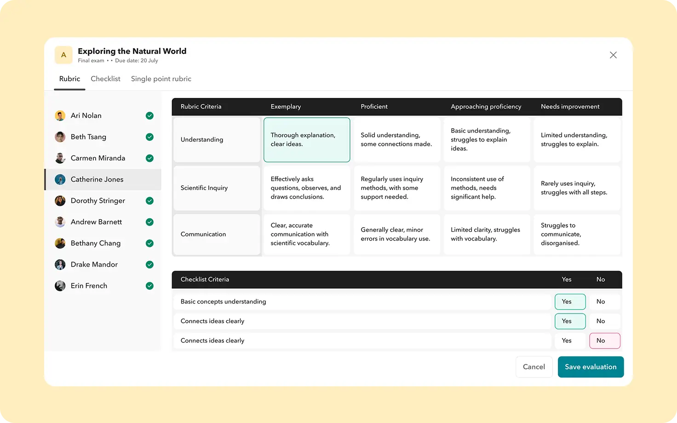The height and width of the screenshot is (423, 677).
Task: Click green checkmark next to Drake Mandor
Action: 149,264
